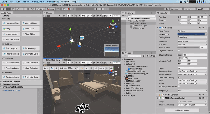The height and width of the screenshot is (114, 210).
Task: Switch to the Game tab
Action: 68,60
